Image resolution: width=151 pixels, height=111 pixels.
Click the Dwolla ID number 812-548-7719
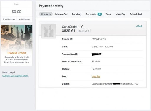[x=99, y=39]
